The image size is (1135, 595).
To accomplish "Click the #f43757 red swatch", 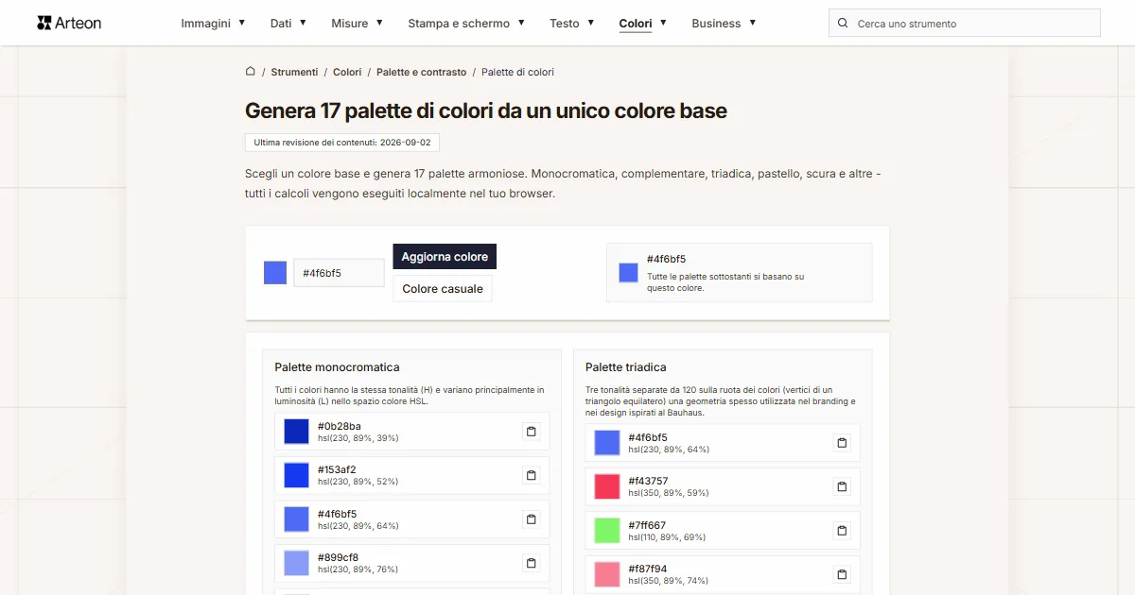I will pos(607,486).
